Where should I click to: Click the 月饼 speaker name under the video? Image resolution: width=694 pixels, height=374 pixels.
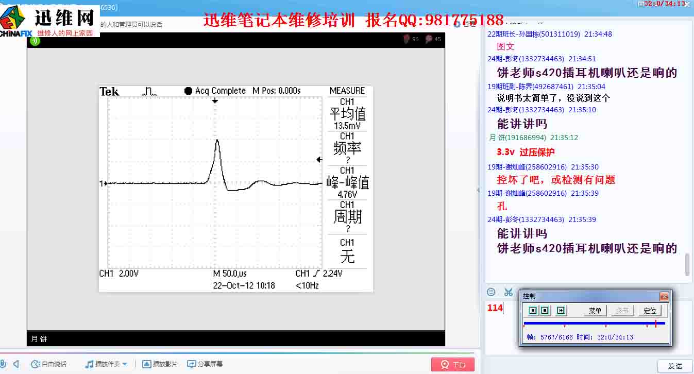coord(39,339)
